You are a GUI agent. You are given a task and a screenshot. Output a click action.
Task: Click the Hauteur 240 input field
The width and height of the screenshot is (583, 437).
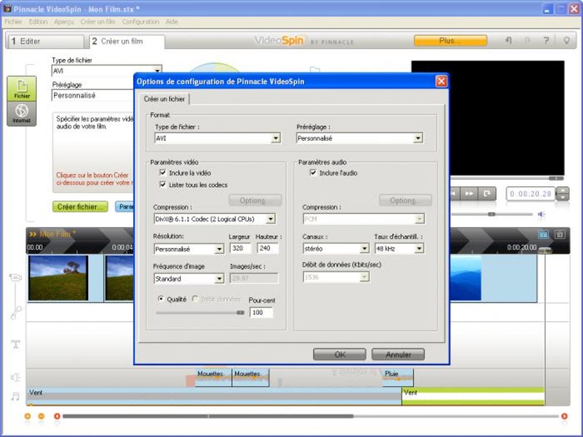point(267,248)
